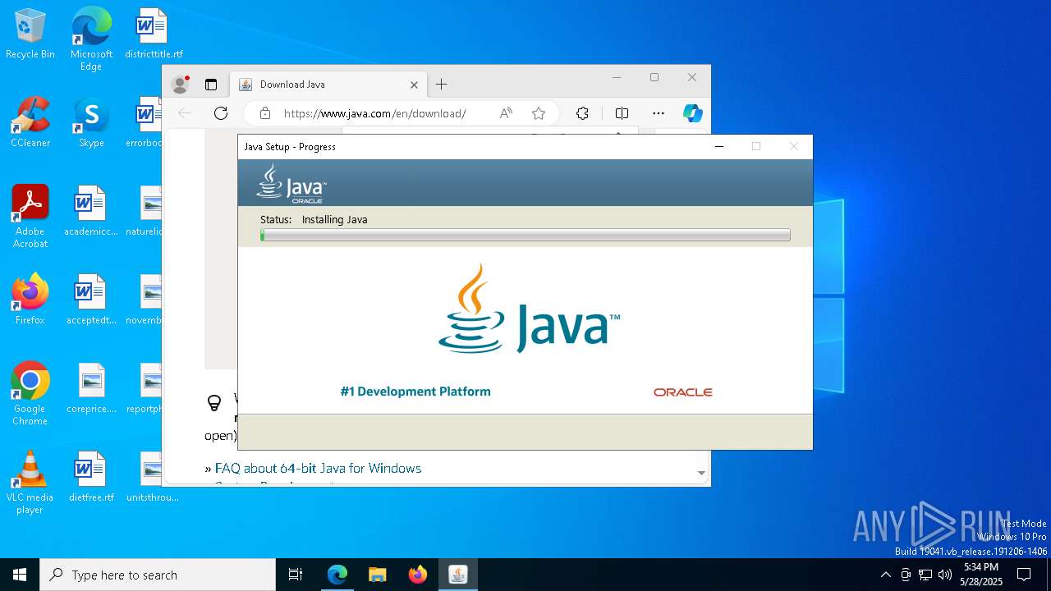
Task: Open Skype desktop shortcut
Action: [91, 123]
